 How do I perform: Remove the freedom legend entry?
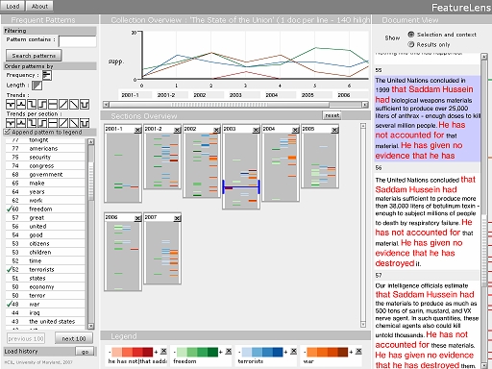229,352
